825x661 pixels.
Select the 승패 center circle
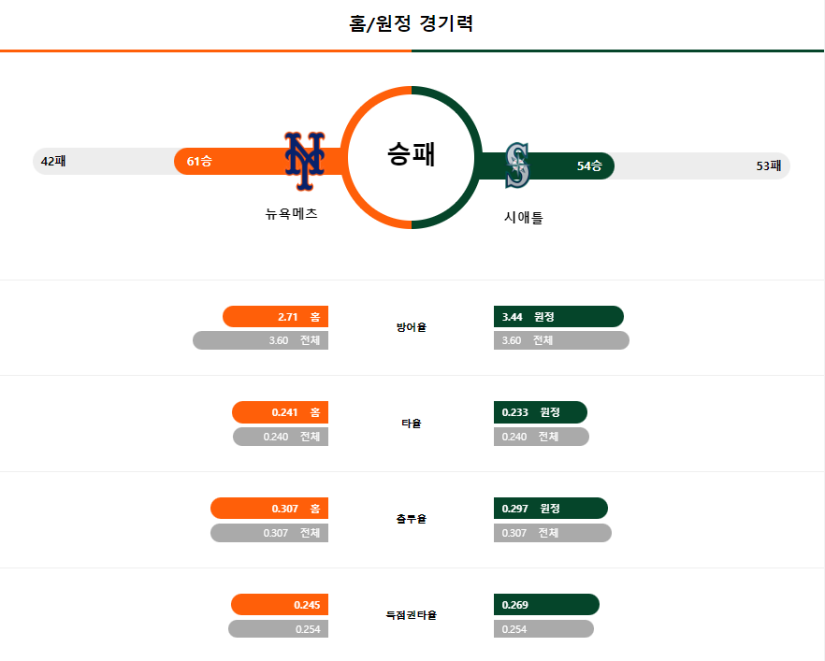pos(412,157)
